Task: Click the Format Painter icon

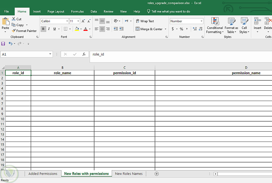Action: coord(14,31)
